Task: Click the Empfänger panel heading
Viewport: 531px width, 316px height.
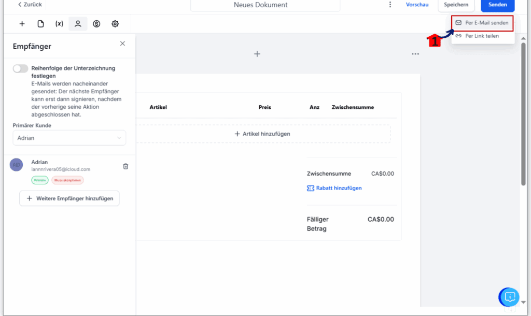Action: tap(32, 46)
